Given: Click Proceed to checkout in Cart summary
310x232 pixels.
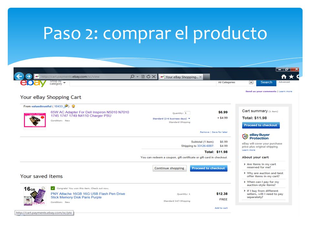Looking at the screenshot, I should 261,125.
